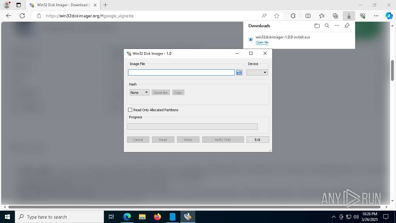Open Microsoft Edge from taskbar

(x=127, y=217)
